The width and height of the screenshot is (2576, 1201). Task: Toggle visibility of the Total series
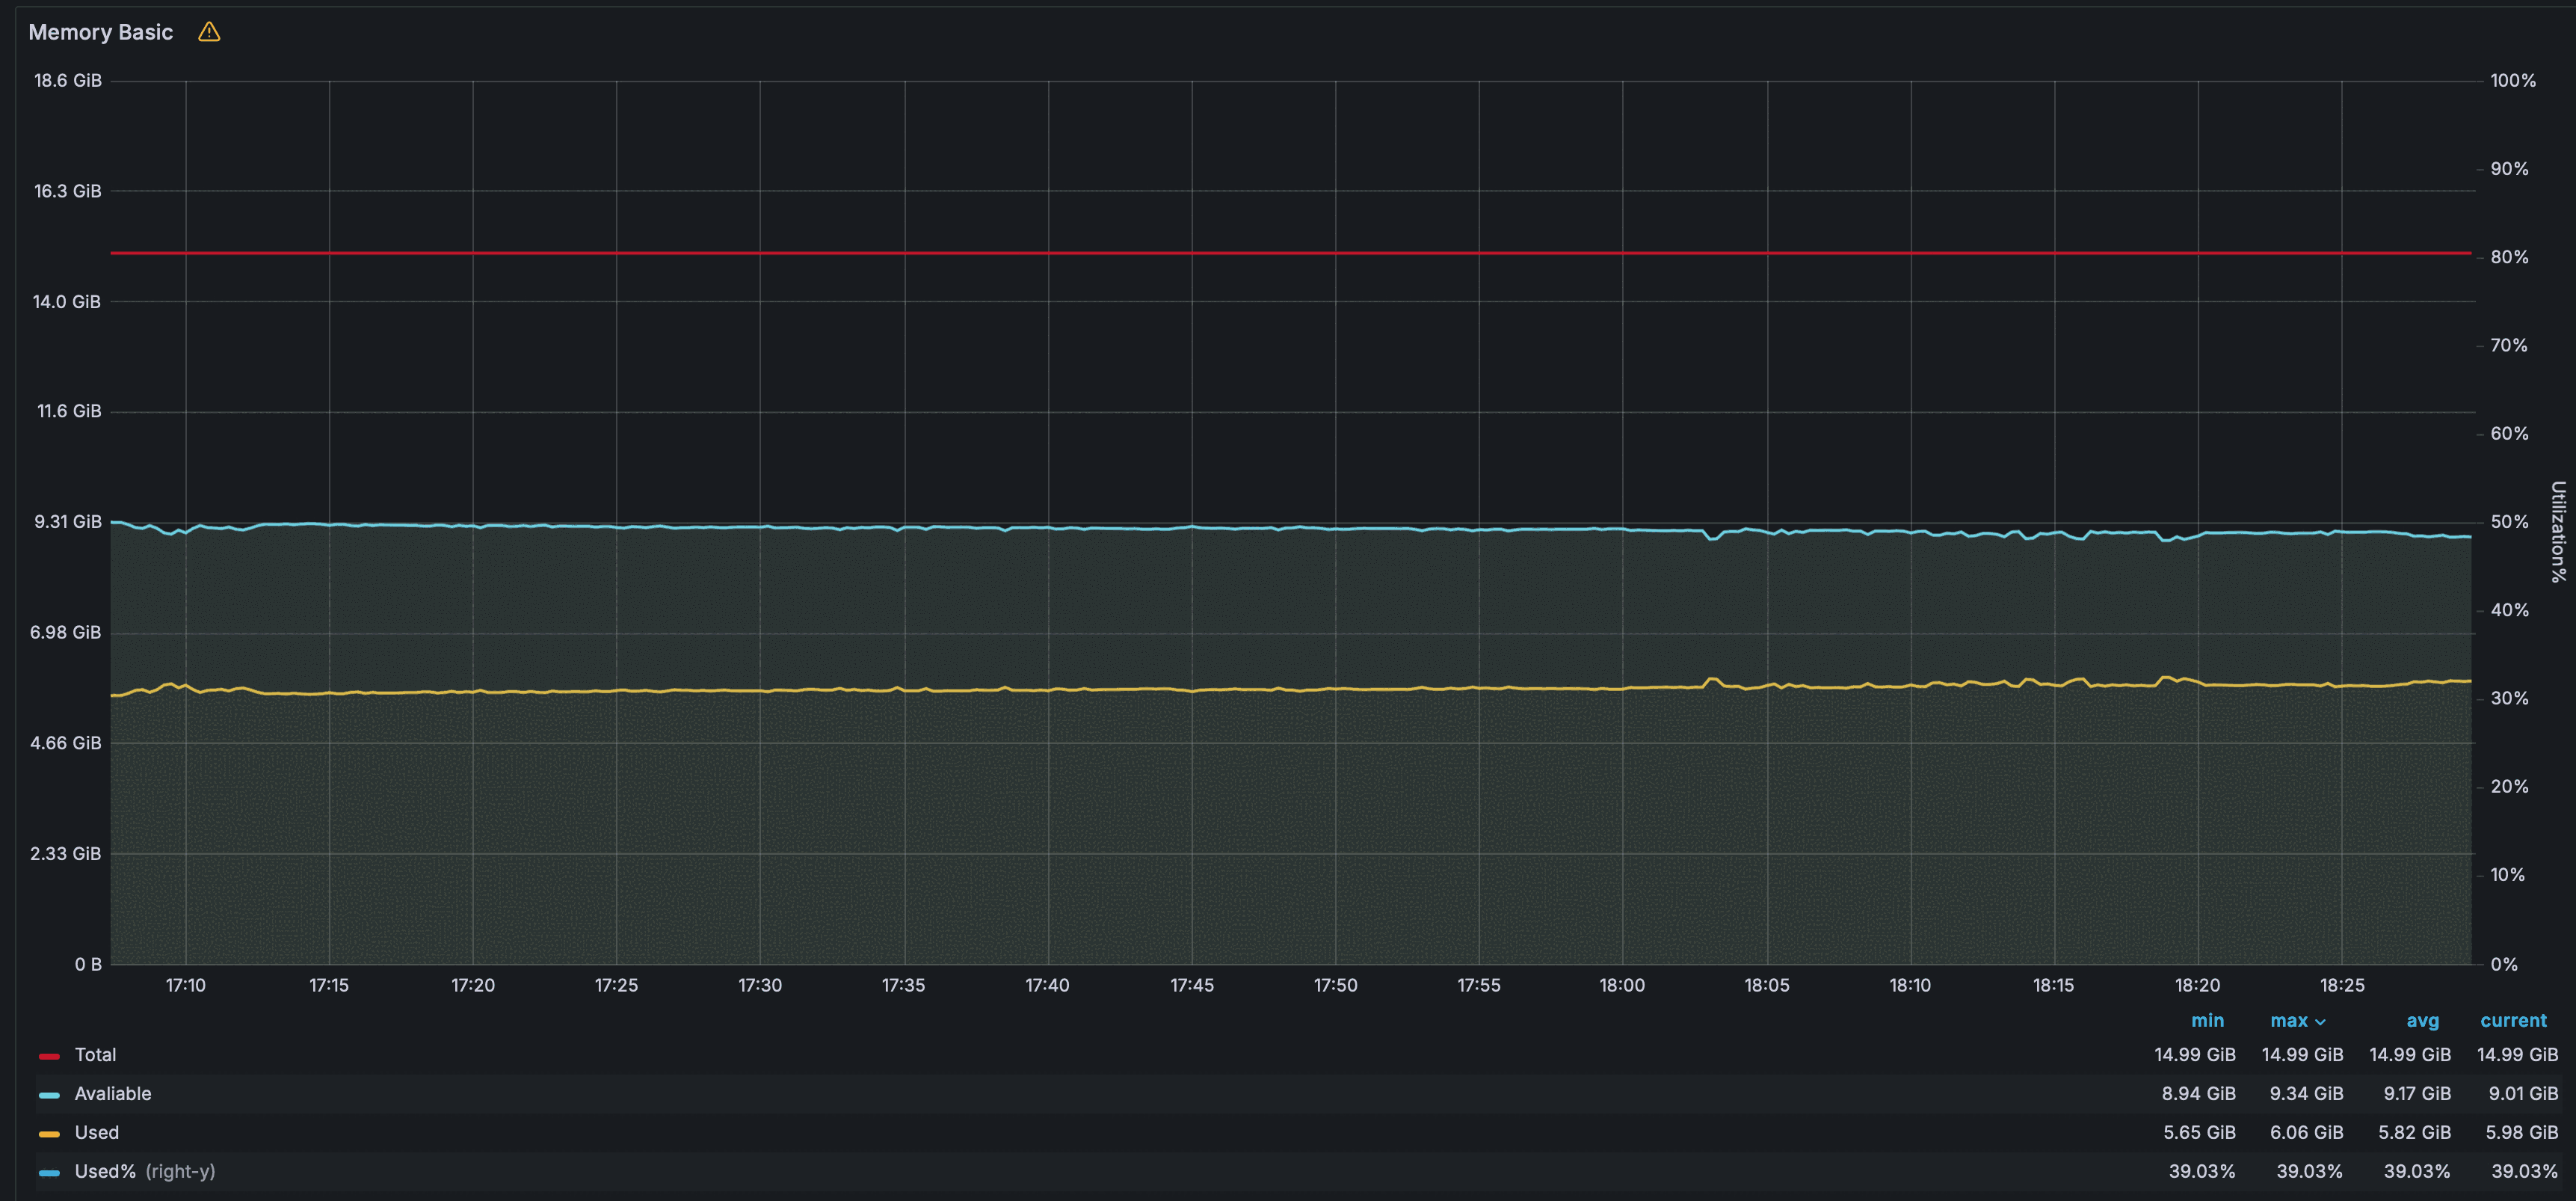tap(95, 1055)
